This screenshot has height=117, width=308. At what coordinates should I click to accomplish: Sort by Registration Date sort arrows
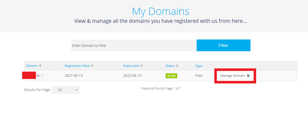[92, 66]
